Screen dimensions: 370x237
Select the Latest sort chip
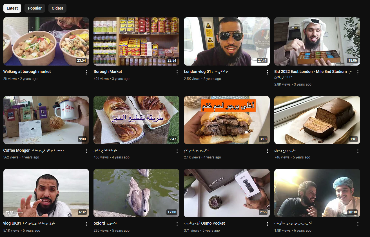[x=12, y=8]
